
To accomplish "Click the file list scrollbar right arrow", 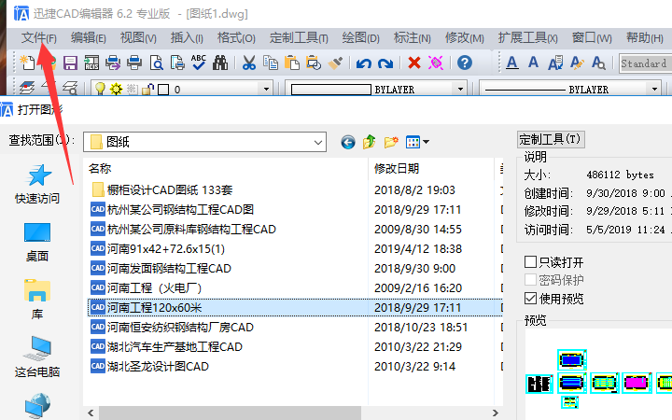I will pos(496,413).
